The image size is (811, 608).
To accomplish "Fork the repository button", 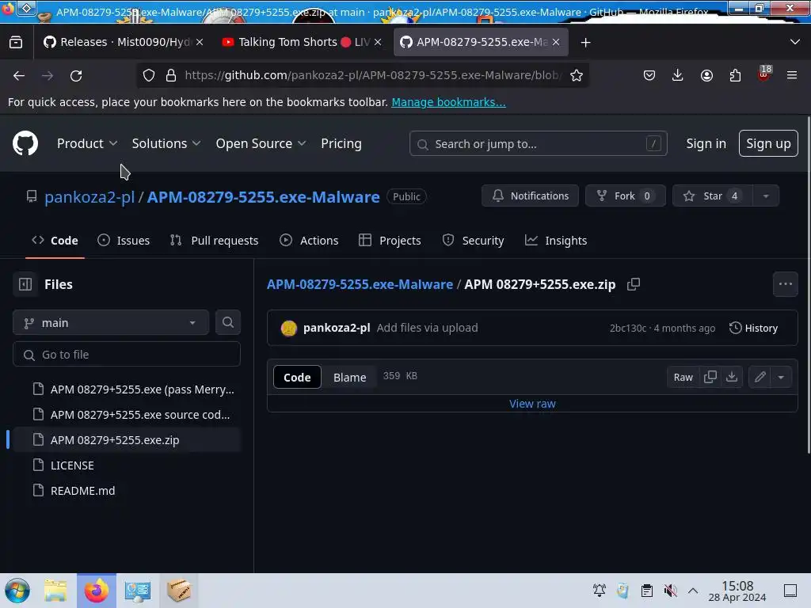I will coord(625,196).
